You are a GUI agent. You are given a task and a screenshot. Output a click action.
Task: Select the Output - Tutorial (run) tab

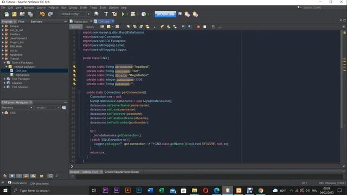(x=84, y=172)
